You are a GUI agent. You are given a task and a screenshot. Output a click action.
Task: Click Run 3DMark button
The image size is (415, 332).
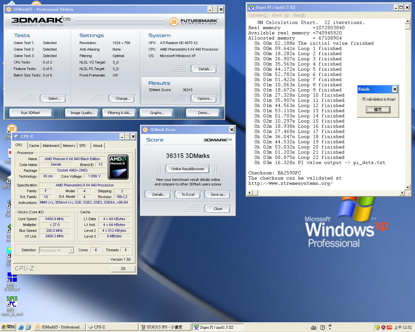[x=31, y=113]
